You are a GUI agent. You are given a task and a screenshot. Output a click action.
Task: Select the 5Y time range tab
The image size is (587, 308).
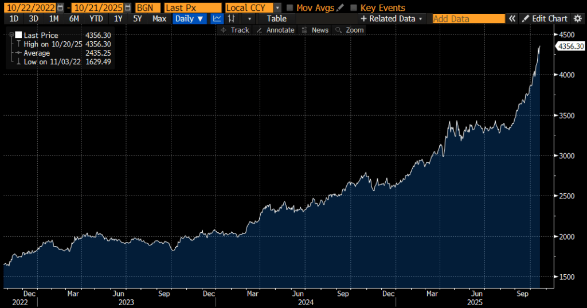point(138,19)
